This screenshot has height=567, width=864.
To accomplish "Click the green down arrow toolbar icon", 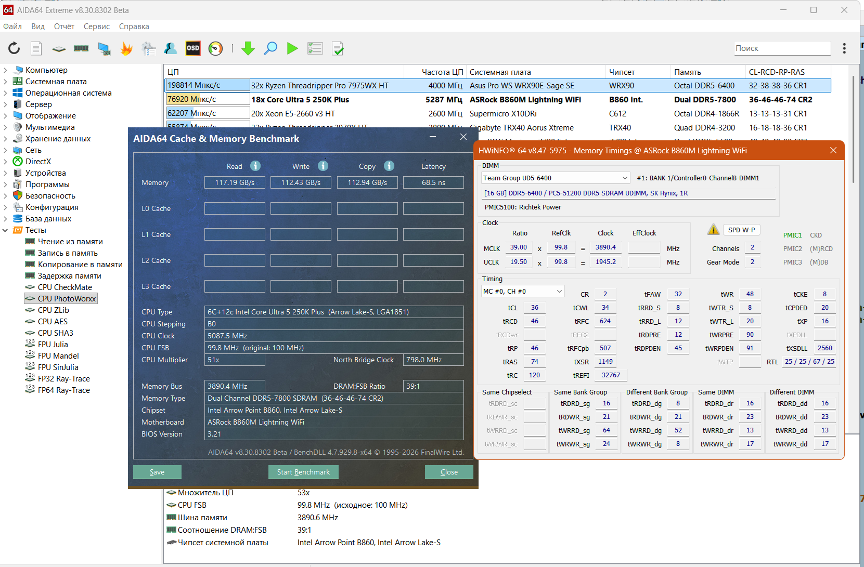I will pos(248,48).
